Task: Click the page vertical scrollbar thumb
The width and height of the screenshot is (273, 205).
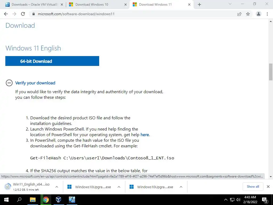Action: tap(271, 72)
